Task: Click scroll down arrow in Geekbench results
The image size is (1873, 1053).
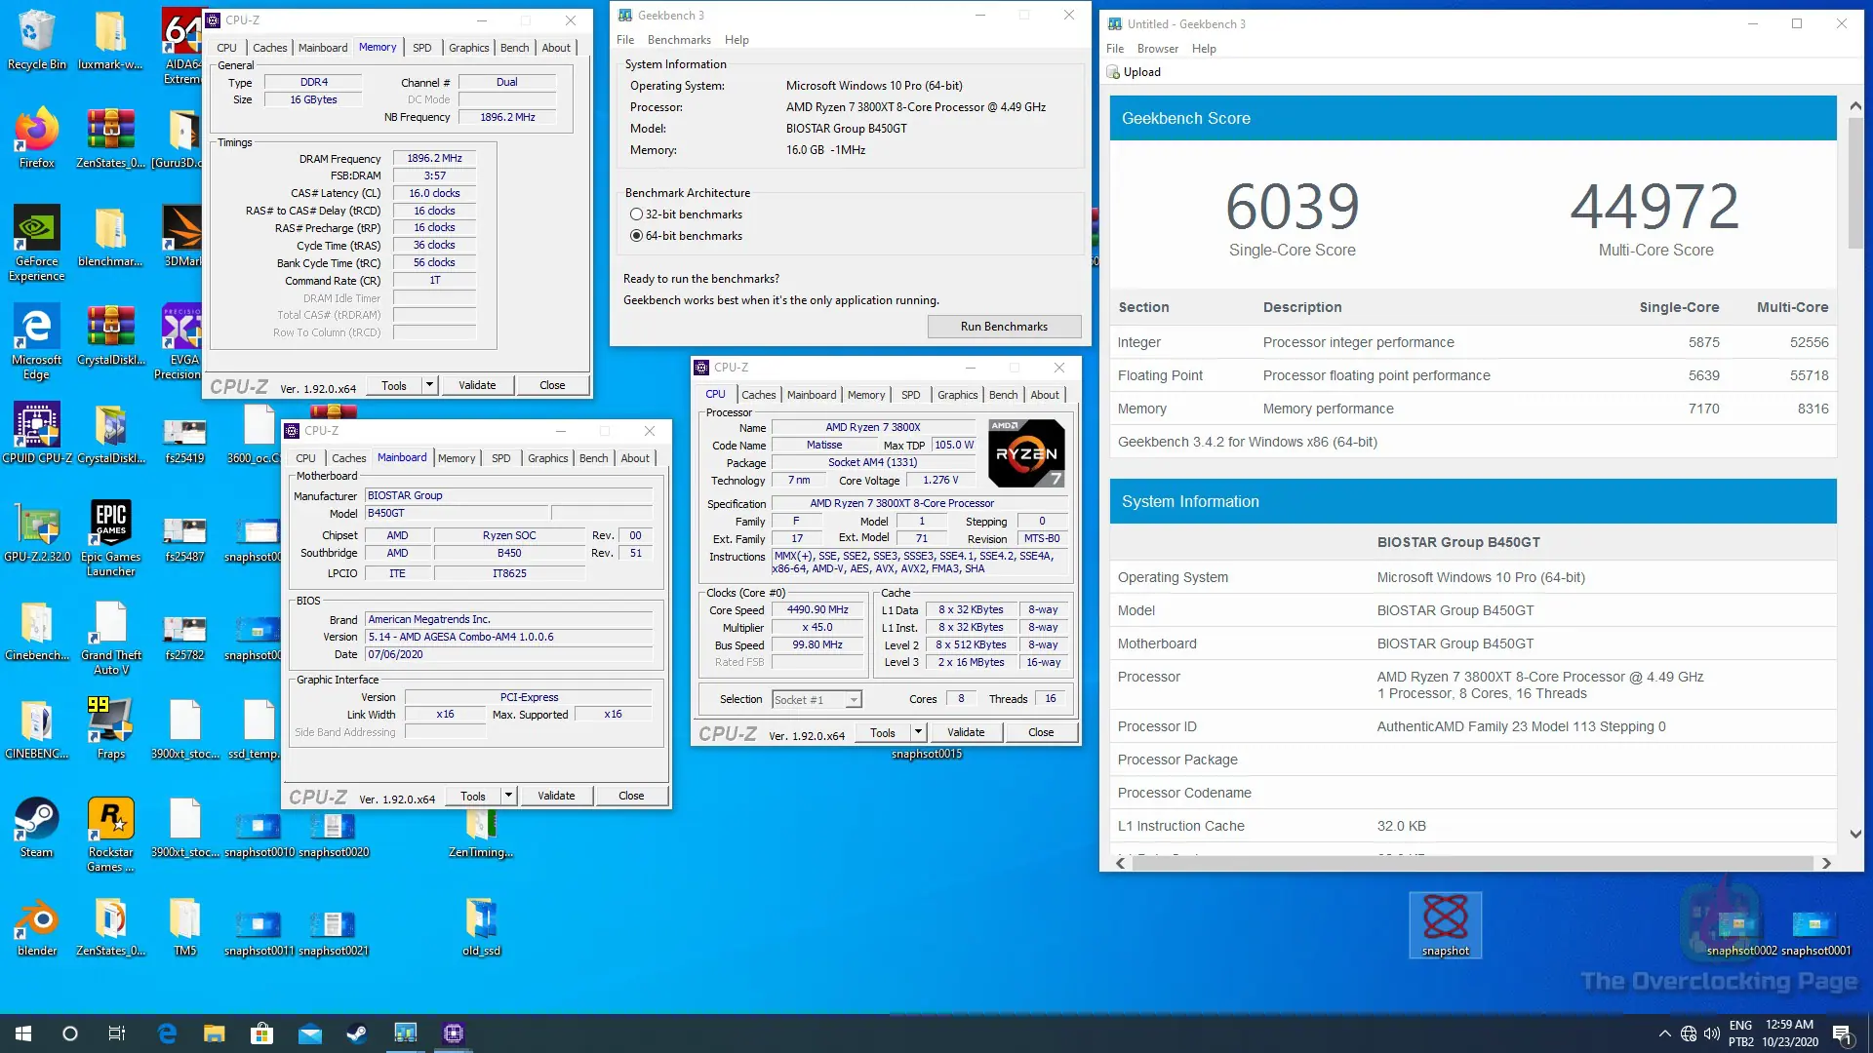Action: pos(1854,835)
